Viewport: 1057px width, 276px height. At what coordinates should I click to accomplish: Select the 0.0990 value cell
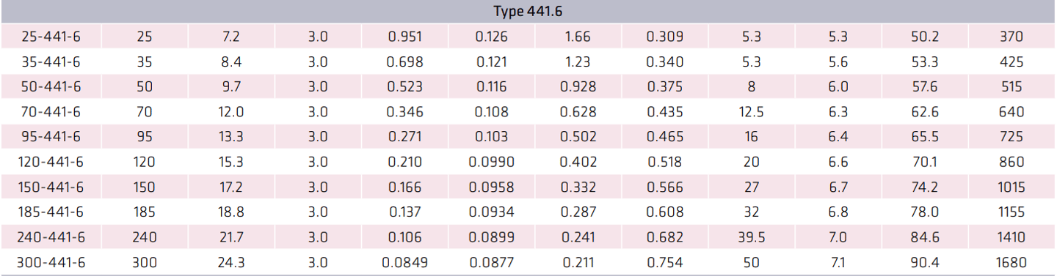pyautogui.click(x=491, y=162)
